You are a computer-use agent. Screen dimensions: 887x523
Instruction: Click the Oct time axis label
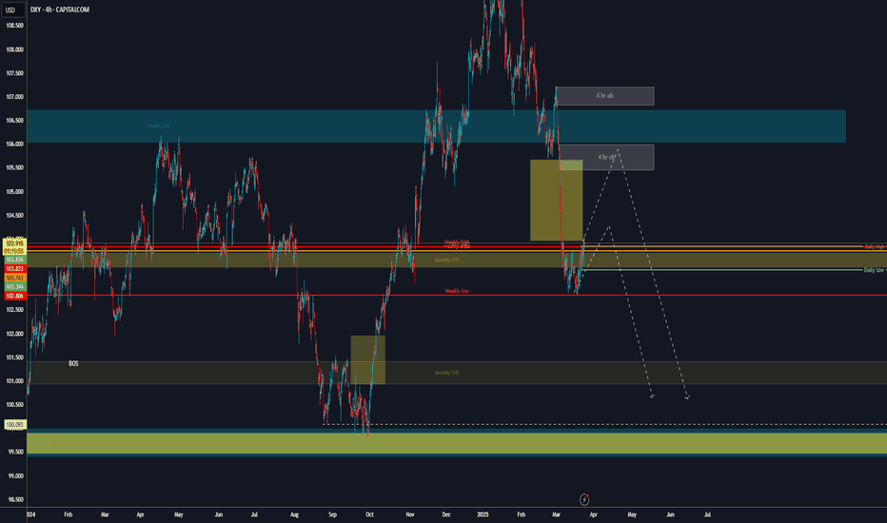click(369, 514)
